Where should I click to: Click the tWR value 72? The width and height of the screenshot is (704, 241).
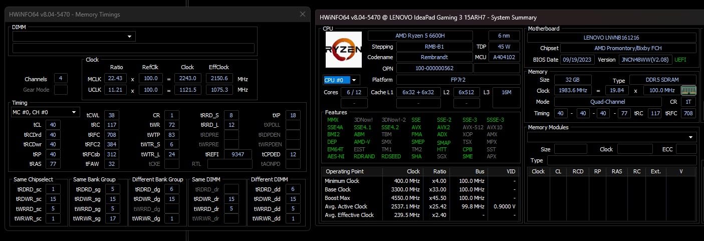coord(171,125)
